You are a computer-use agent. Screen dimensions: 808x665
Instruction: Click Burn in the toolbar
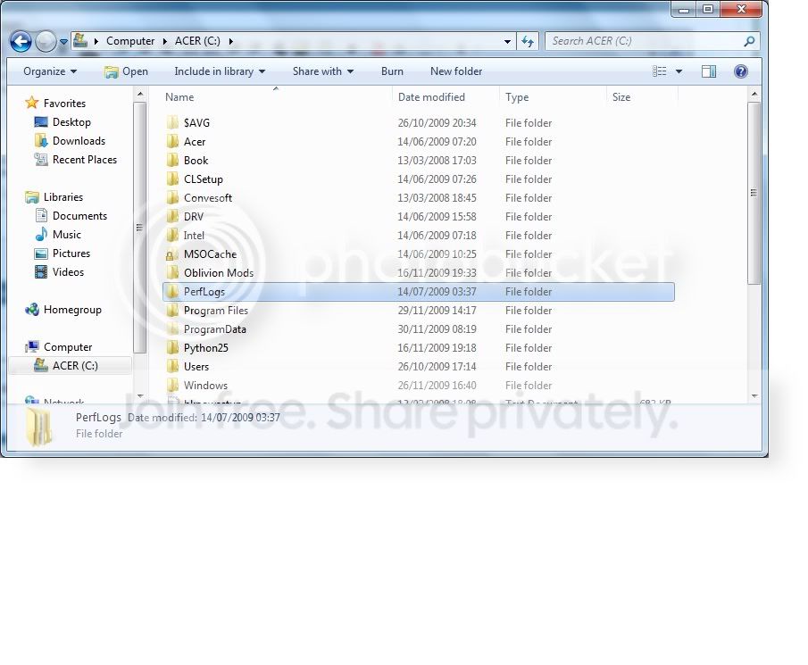tap(392, 71)
